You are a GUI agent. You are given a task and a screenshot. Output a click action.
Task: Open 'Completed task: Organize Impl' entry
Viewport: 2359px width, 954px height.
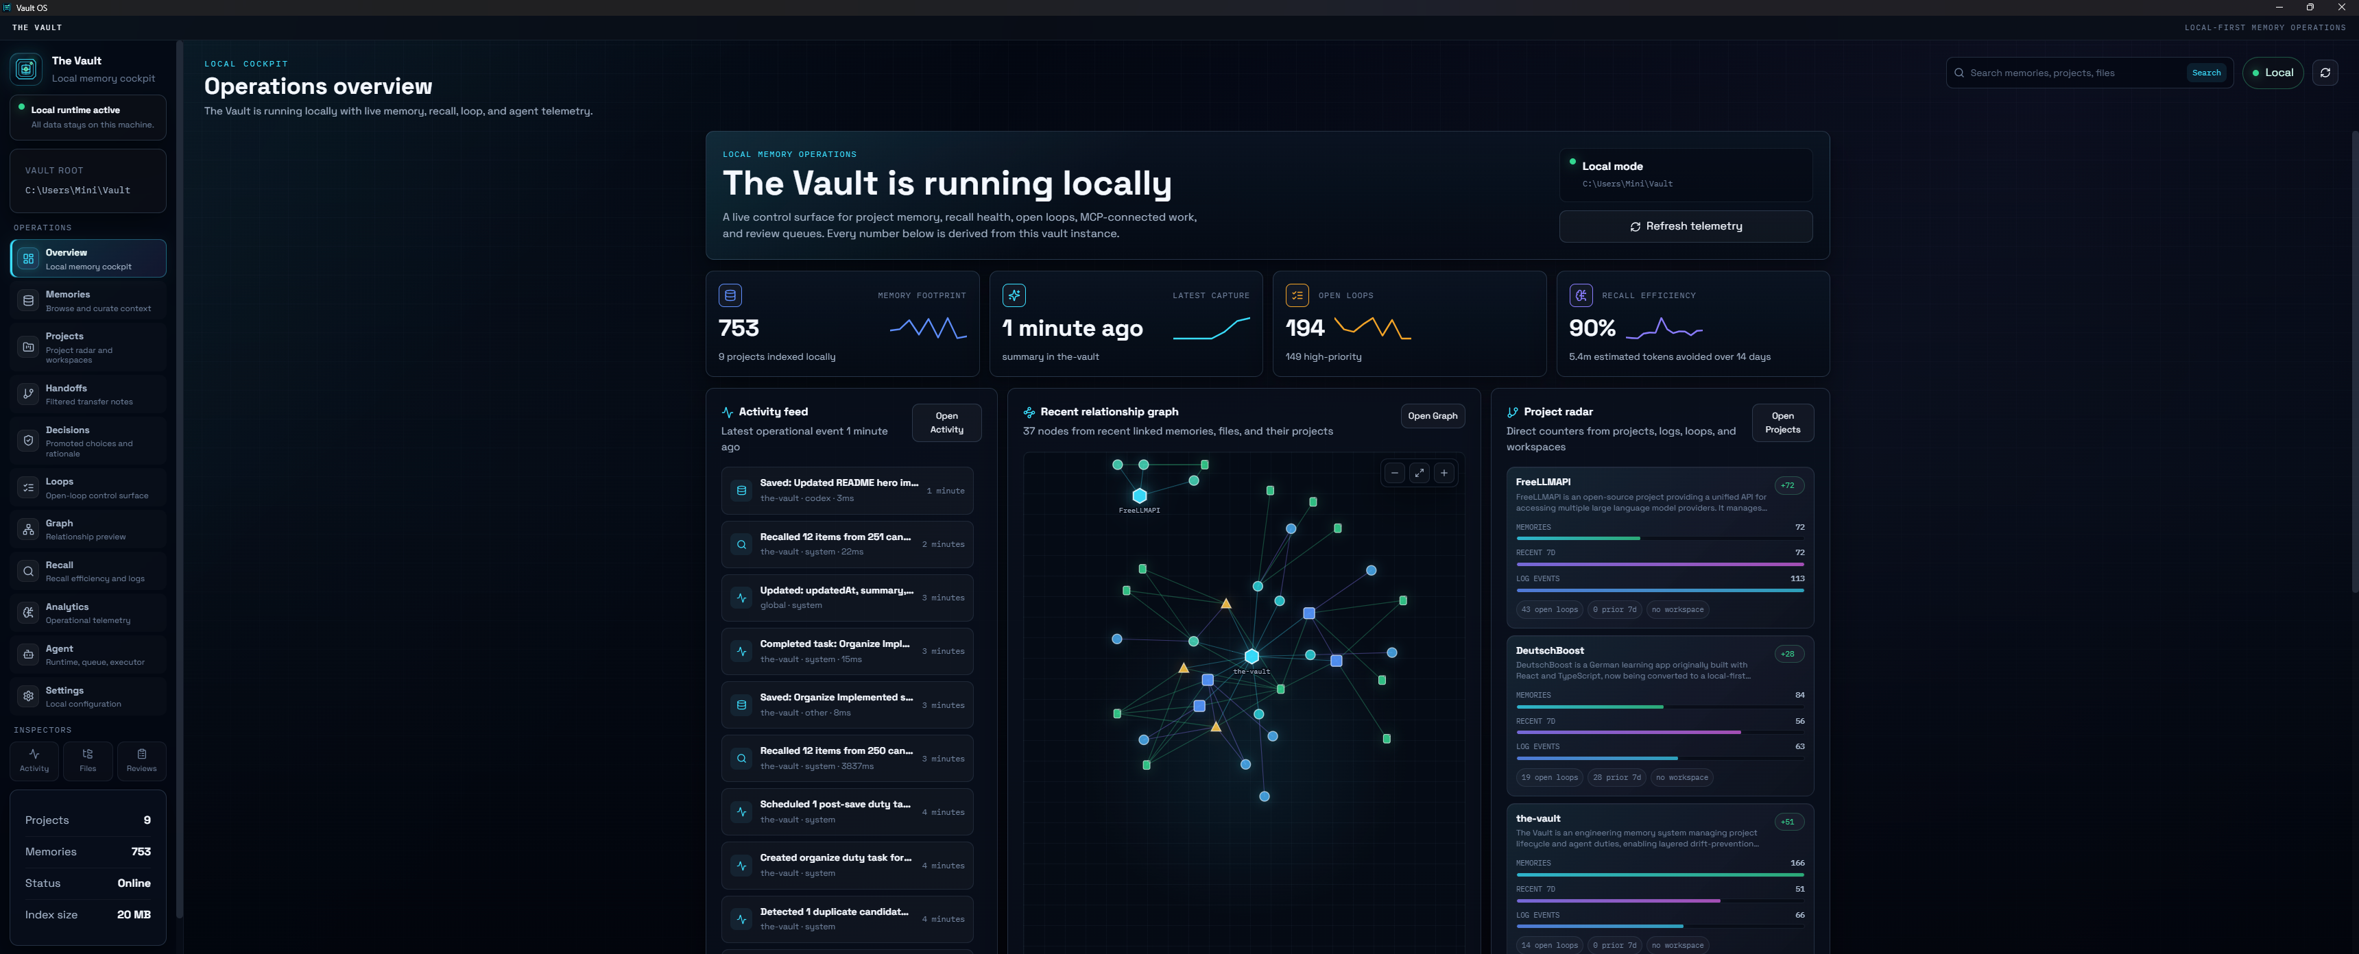point(847,651)
